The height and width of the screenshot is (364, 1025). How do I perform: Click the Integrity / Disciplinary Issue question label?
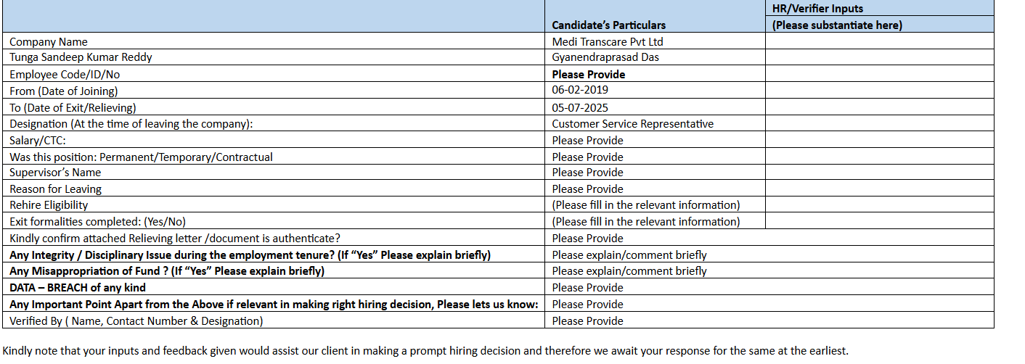pyautogui.click(x=250, y=255)
